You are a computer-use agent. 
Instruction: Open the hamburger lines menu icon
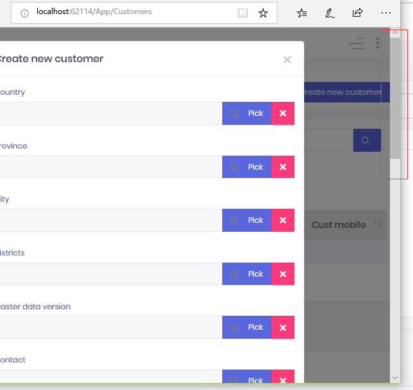click(x=357, y=44)
